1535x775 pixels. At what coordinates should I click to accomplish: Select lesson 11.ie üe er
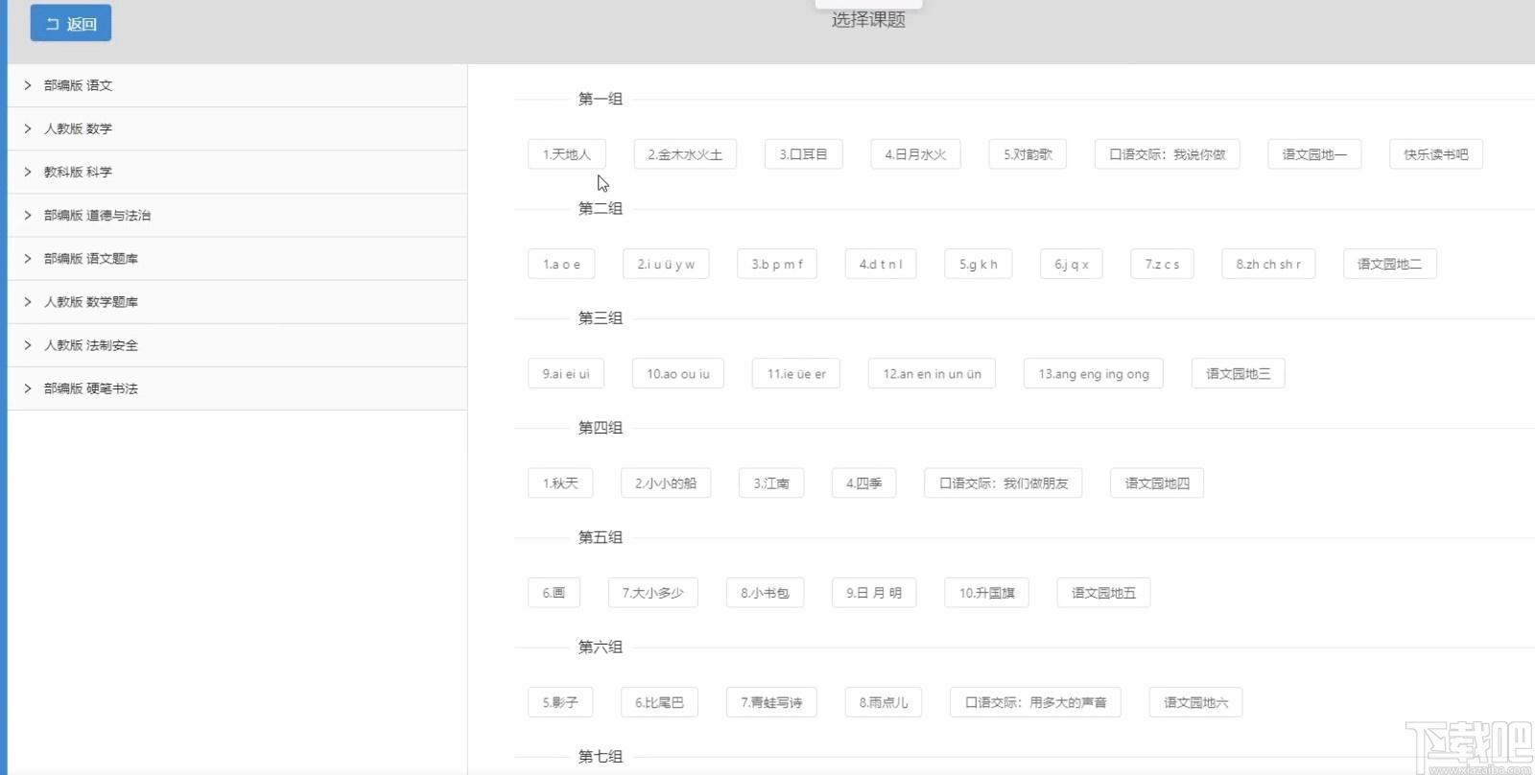click(796, 374)
